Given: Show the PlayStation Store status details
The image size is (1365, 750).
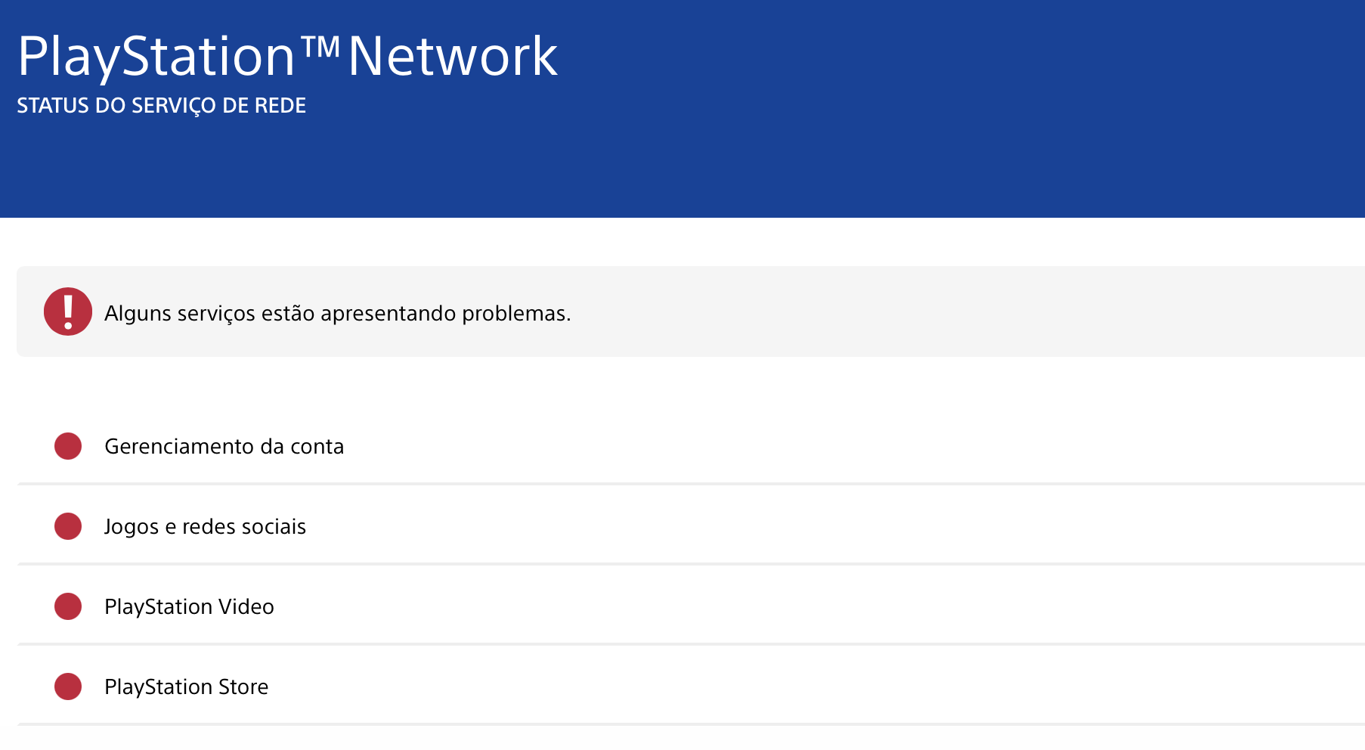Looking at the screenshot, I should 186,687.
